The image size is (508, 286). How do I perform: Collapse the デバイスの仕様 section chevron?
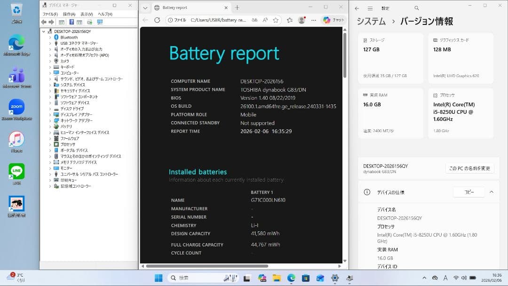point(491,191)
